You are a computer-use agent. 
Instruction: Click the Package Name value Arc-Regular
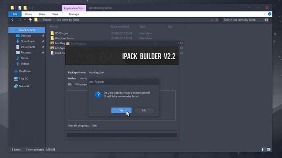click(x=96, y=72)
